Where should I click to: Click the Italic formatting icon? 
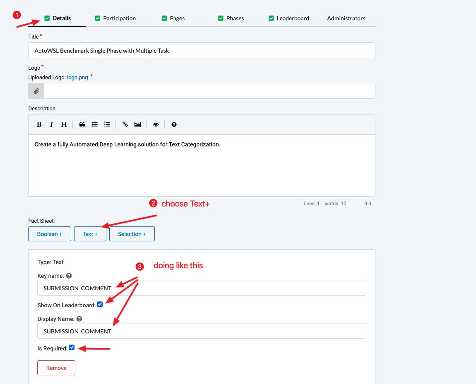(51, 124)
